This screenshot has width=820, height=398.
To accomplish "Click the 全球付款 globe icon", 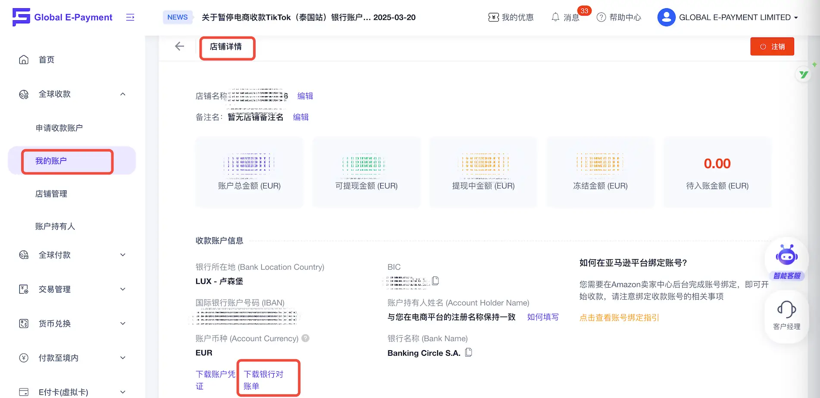I will pyautogui.click(x=24, y=255).
